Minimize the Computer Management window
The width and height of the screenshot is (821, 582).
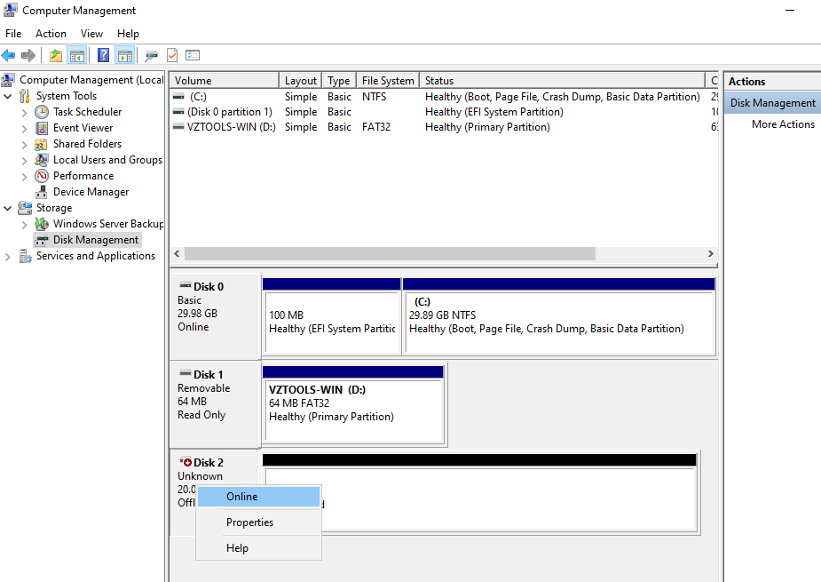(790, 11)
